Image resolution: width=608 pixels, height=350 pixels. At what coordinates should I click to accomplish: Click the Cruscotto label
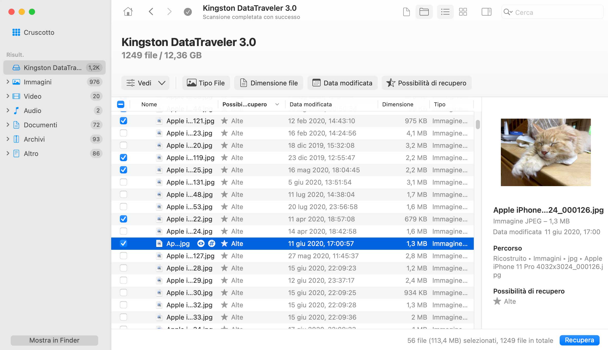pyautogui.click(x=39, y=32)
